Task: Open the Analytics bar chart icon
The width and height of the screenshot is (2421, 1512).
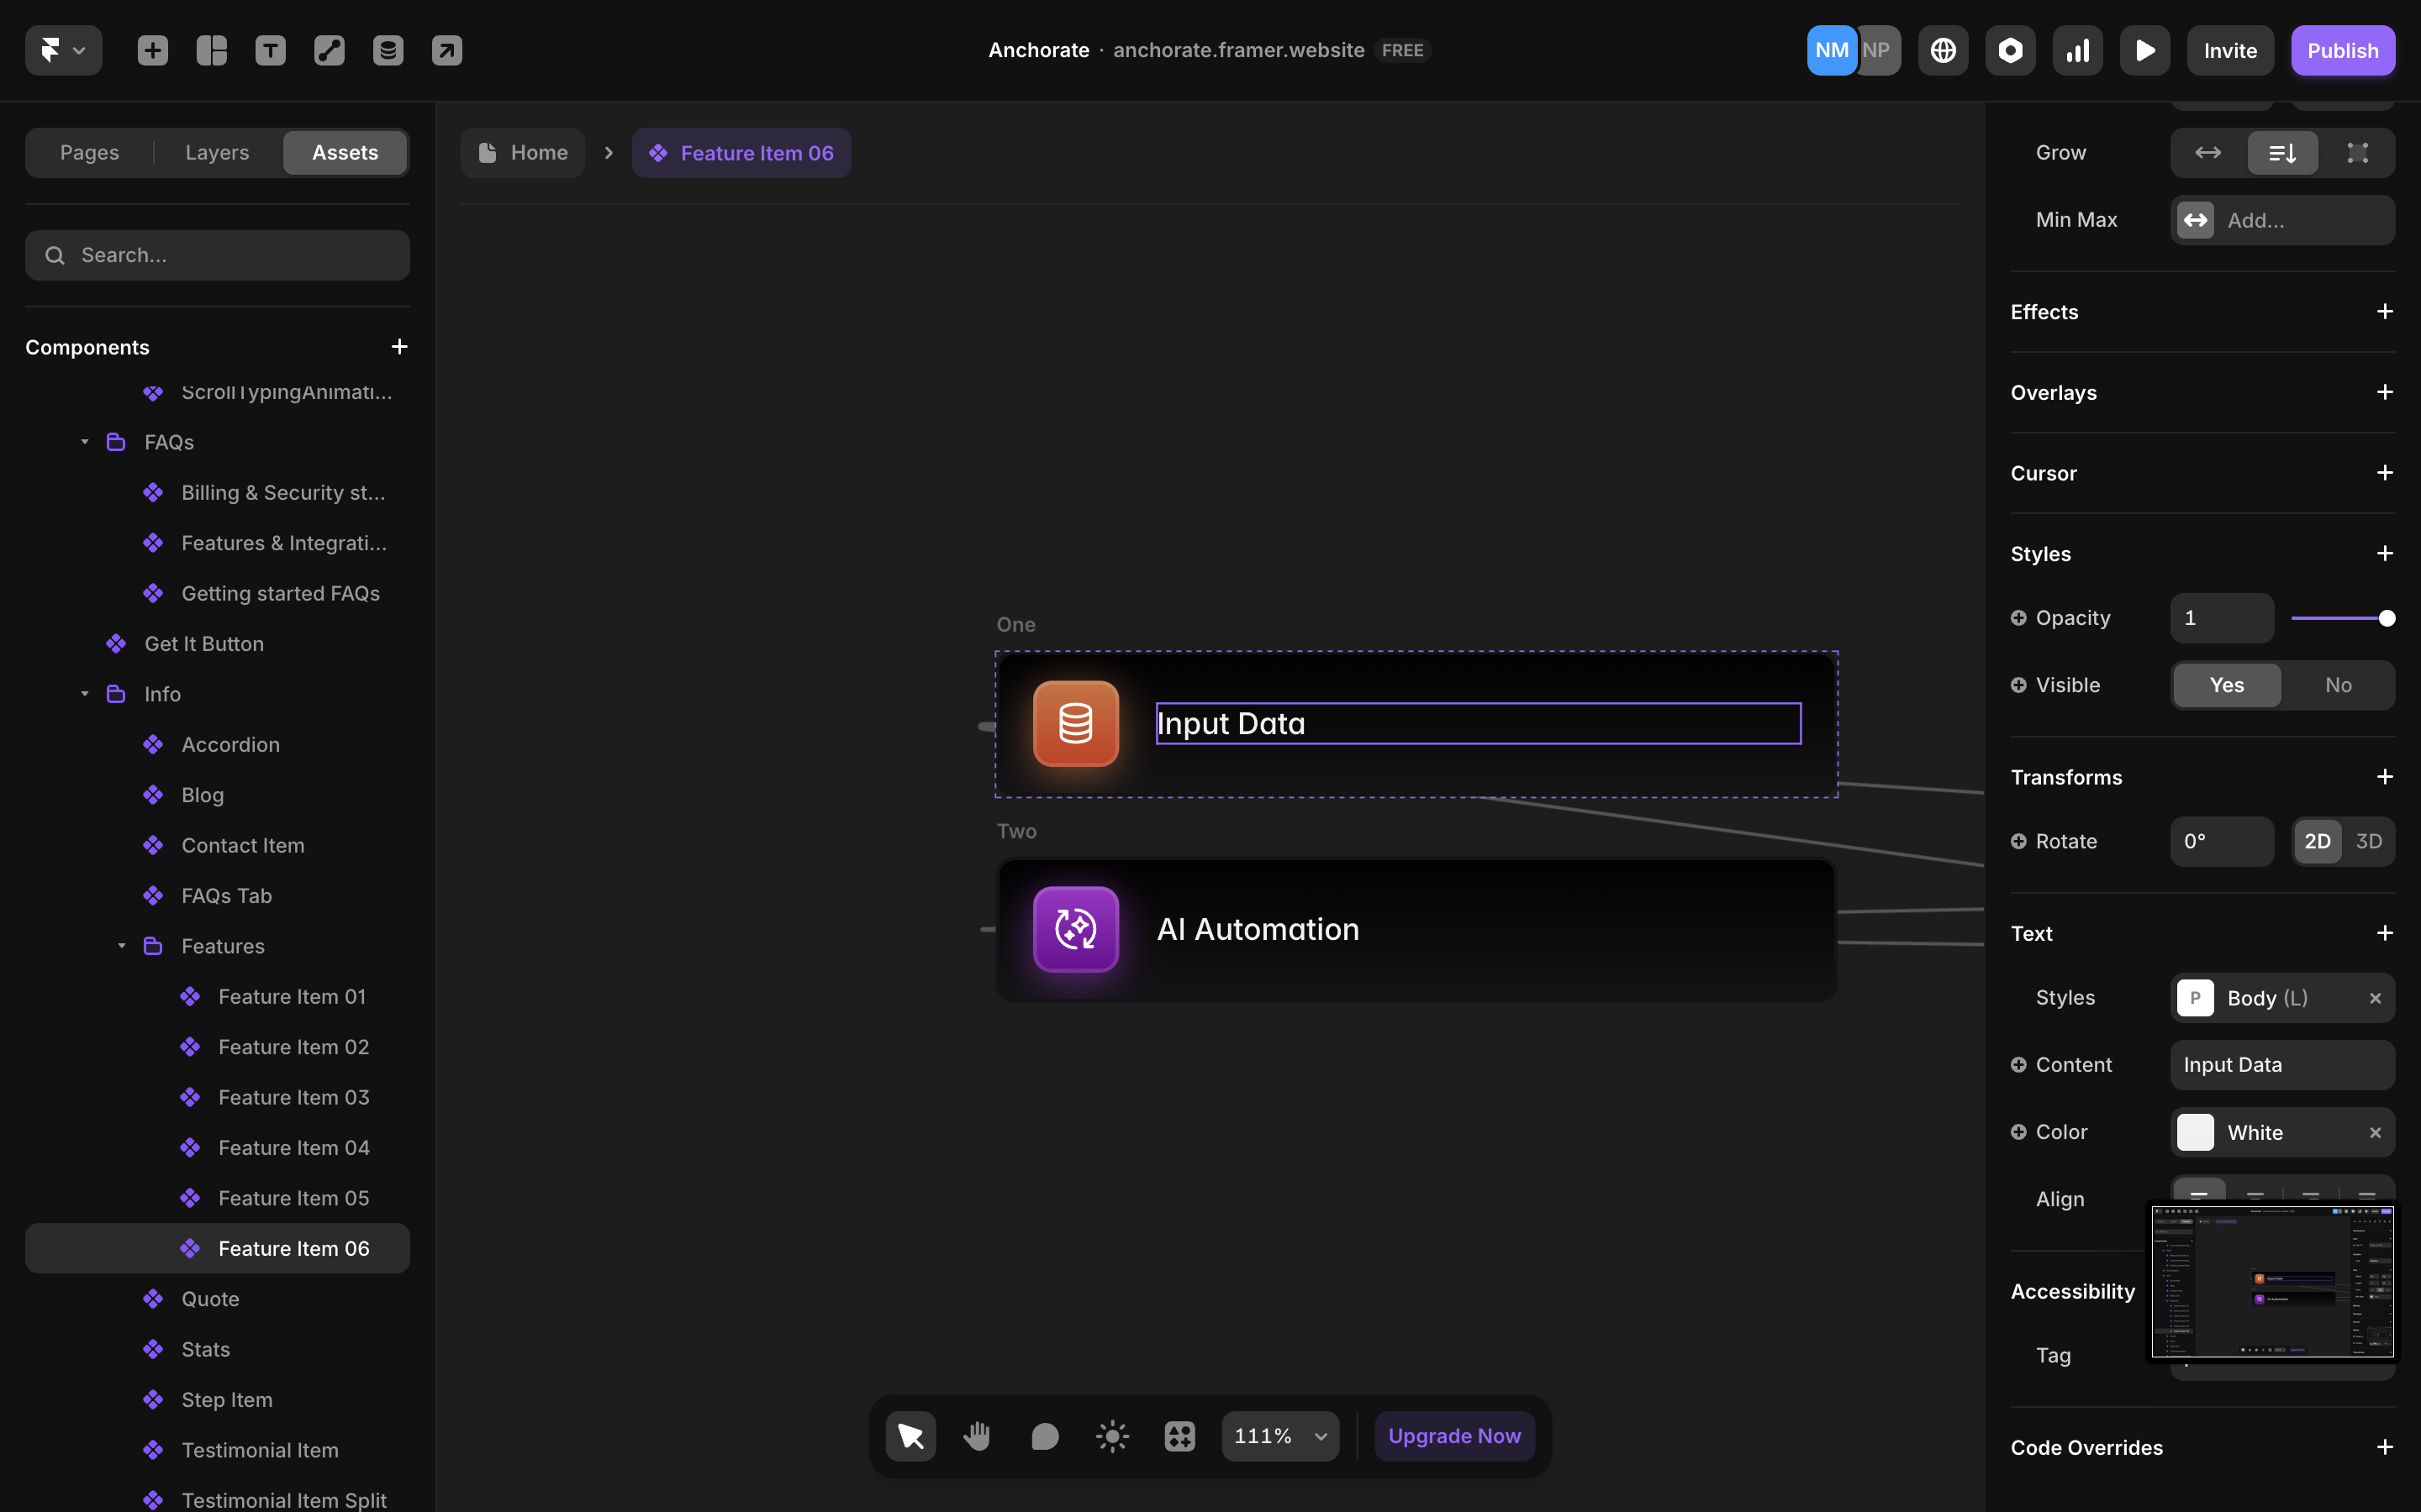Action: (x=2077, y=50)
